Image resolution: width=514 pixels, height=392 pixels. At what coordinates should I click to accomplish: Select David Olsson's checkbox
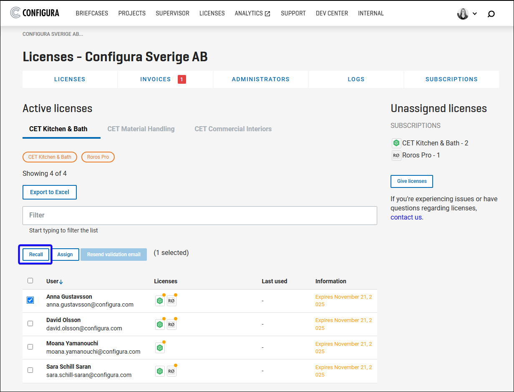30,323
